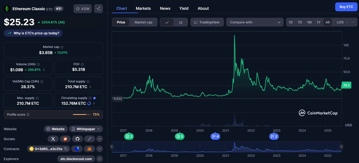Show Total supply info icon

(x=89, y=81)
